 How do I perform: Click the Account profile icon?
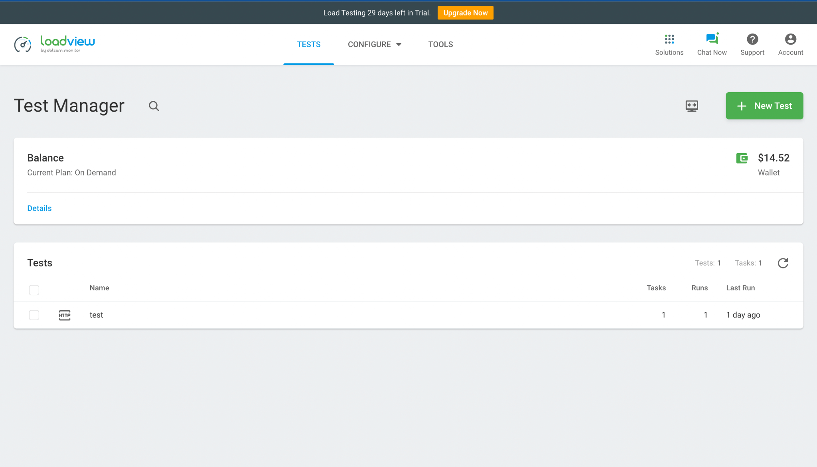(791, 39)
